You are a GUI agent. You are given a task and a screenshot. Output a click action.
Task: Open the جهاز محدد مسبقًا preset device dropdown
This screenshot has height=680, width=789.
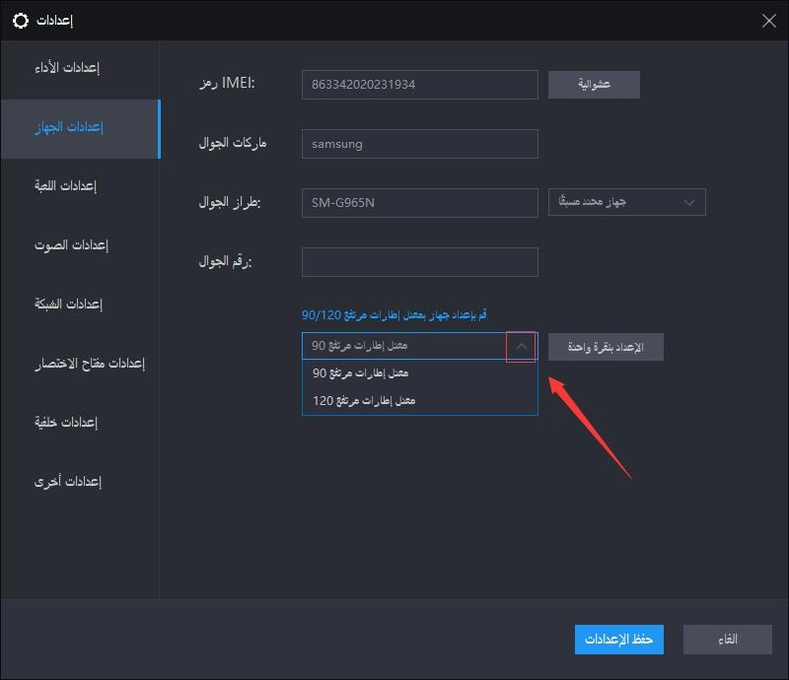point(627,202)
